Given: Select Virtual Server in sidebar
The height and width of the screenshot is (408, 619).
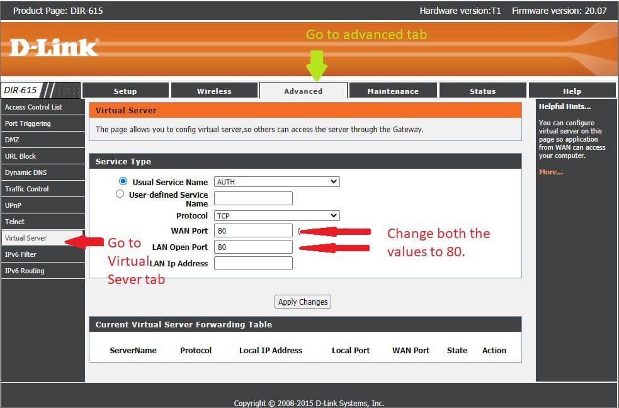Looking at the screenshot, I should pyautogui.click(x=43, y=238).
